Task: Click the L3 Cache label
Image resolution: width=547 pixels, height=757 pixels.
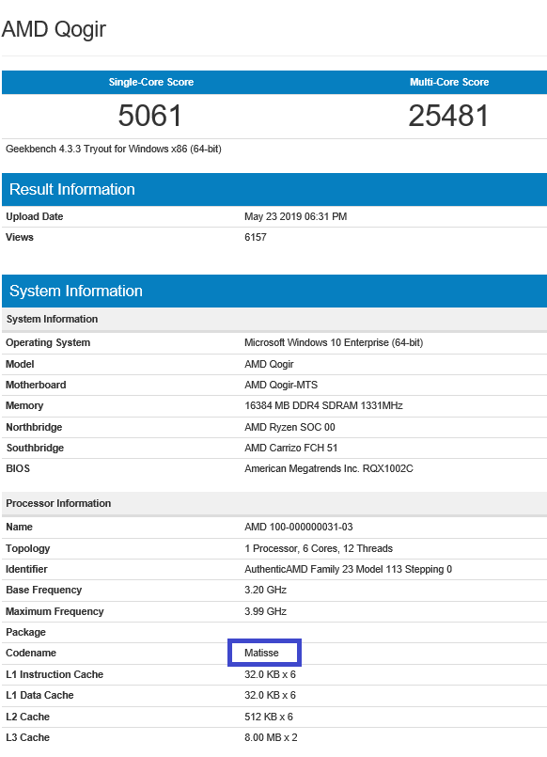Action: click(x=27, y=738)
